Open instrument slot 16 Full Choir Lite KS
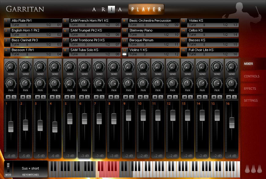This screenshot has height=179, width=266. point(213,50)
